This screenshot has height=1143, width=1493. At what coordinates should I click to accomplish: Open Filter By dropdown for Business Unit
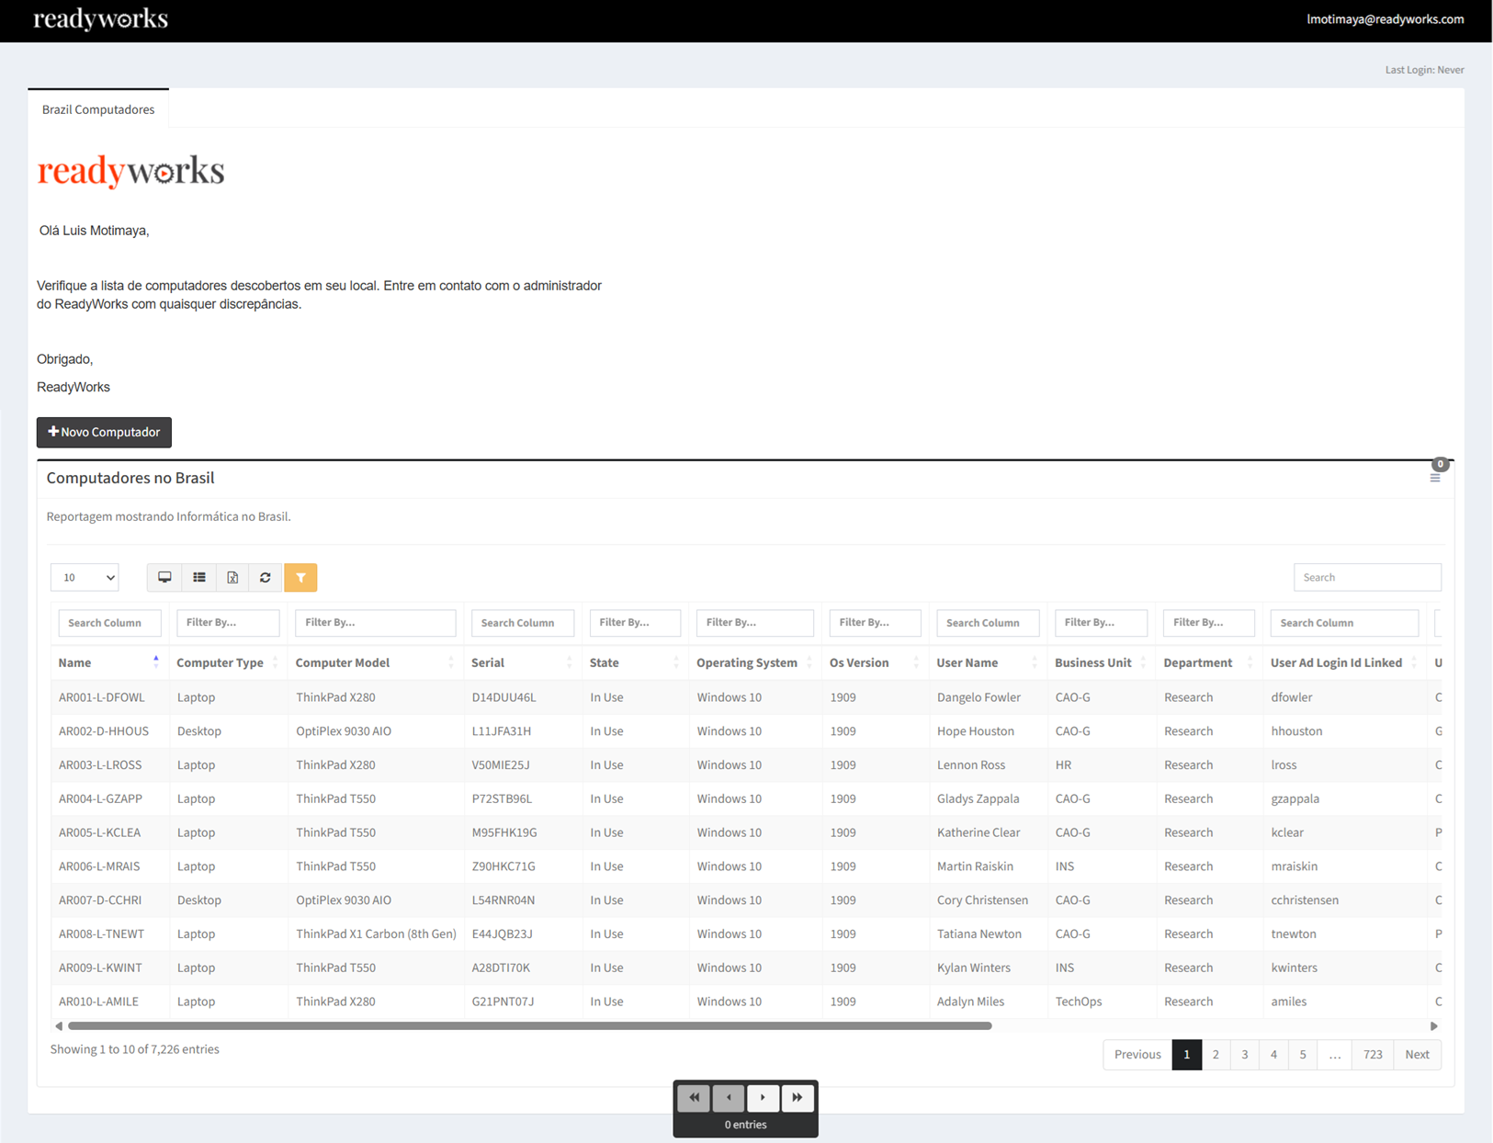(x=1101, y=623)
